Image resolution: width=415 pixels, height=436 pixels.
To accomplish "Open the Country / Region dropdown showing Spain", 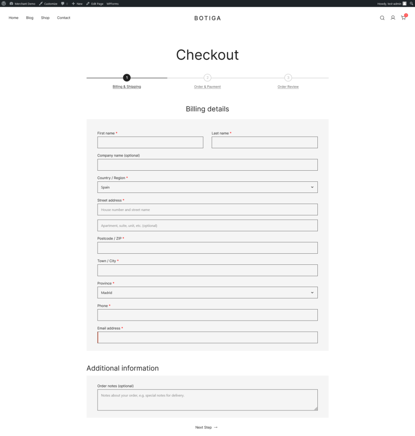I will click(x=207, y=187).
